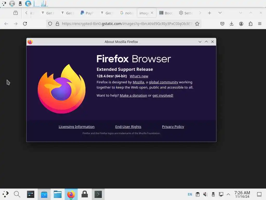
Task: Click the show desktop button
Action: (x=259, y=194)
